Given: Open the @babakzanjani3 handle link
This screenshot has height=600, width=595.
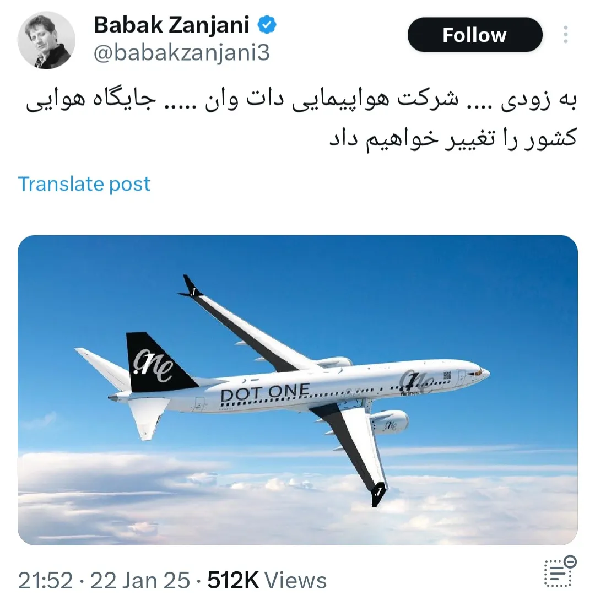Looking at the screenshot, I should click(x=182, y=53).
